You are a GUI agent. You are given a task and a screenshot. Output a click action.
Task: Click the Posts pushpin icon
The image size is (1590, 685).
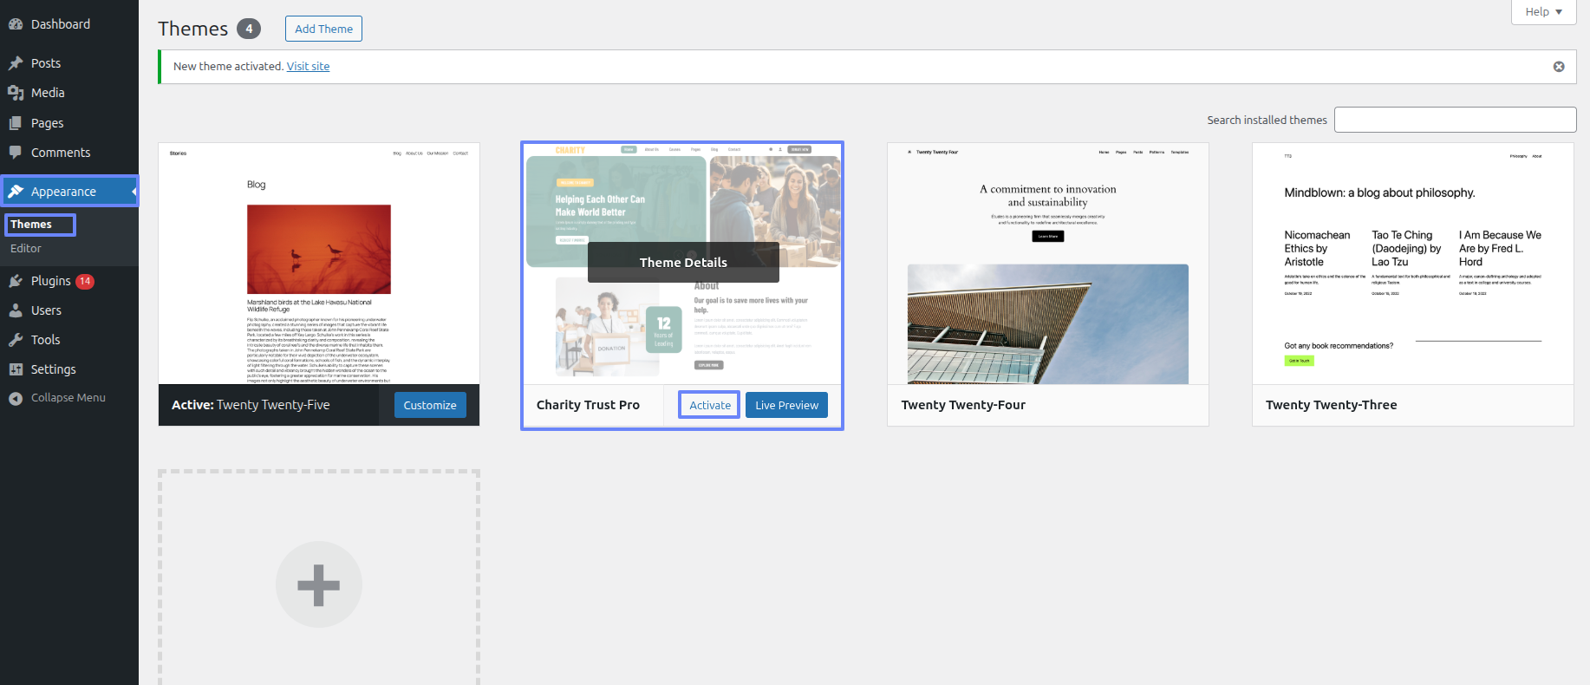(x=16, y=63)
